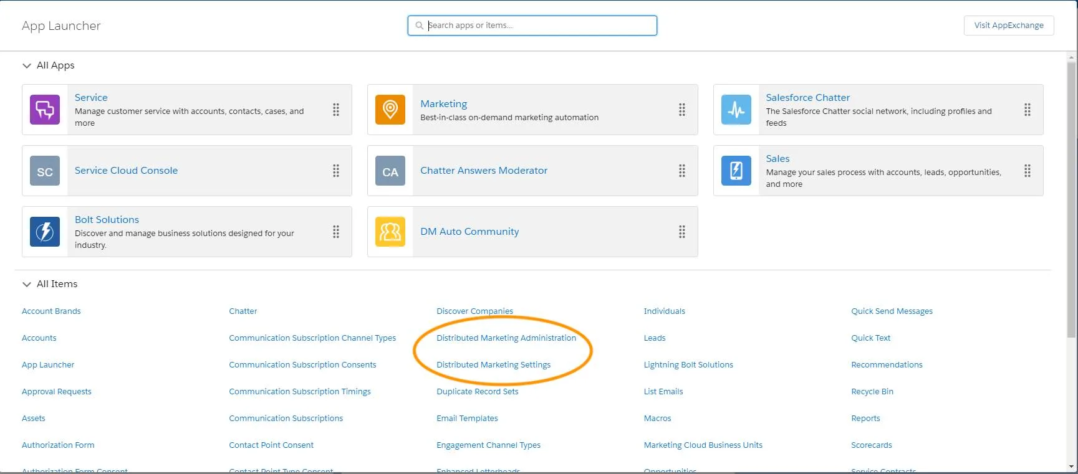Focus the Search apps or items field
The image size is (1078, 474).
click(x=532, y=26)
